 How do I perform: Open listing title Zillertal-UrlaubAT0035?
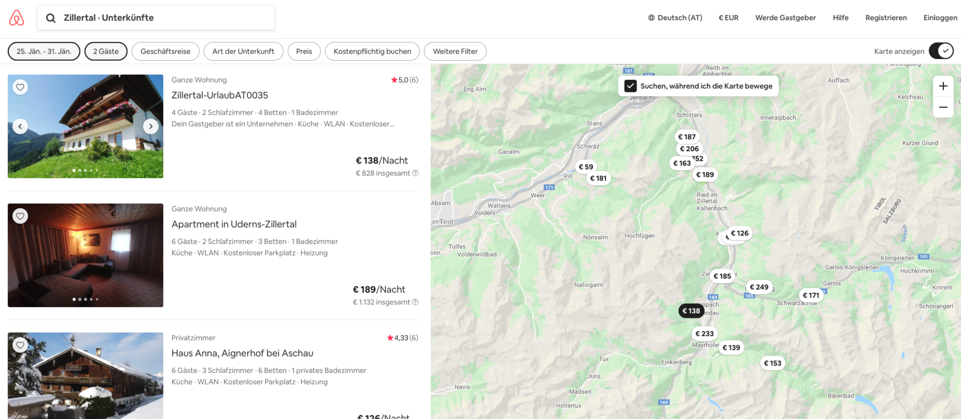pyautogui.click(x=220, y=95)
